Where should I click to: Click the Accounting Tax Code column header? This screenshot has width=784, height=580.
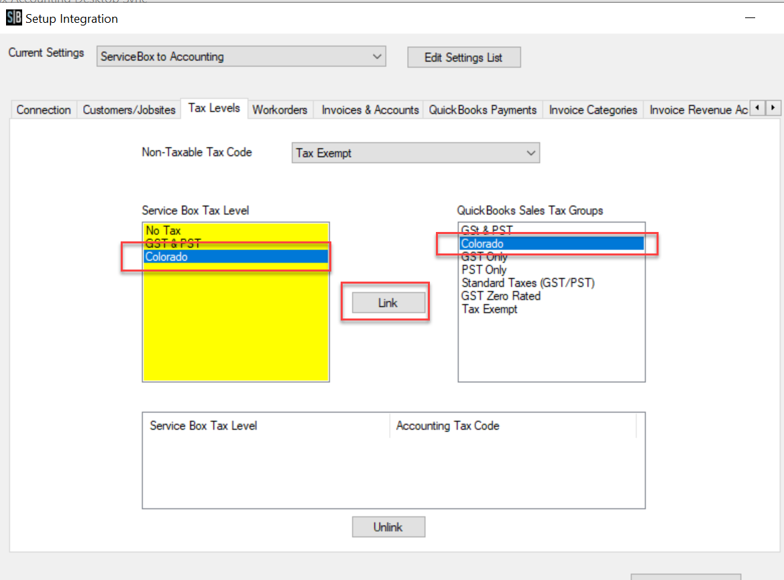tap(512, 426)
